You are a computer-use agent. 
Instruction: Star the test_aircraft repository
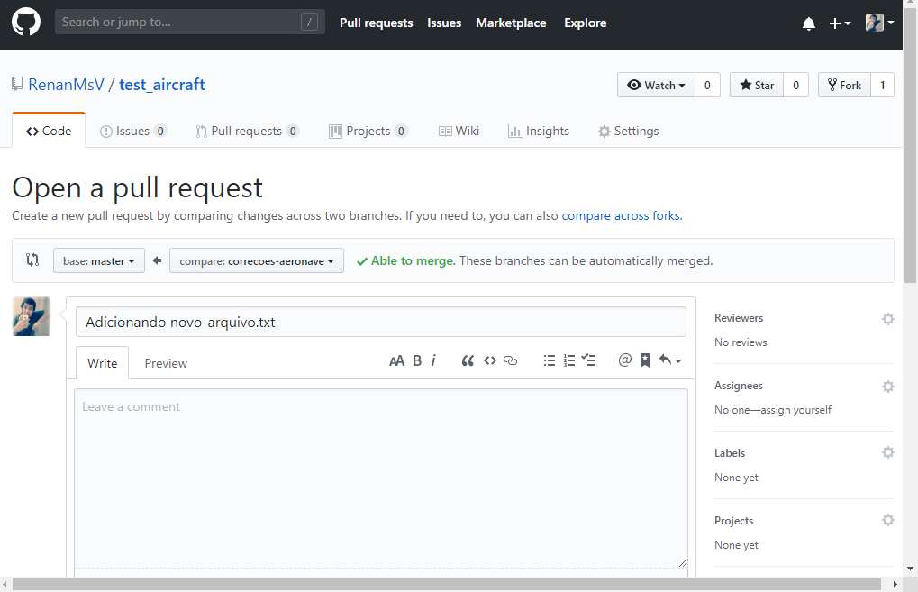tap(757, 86)
